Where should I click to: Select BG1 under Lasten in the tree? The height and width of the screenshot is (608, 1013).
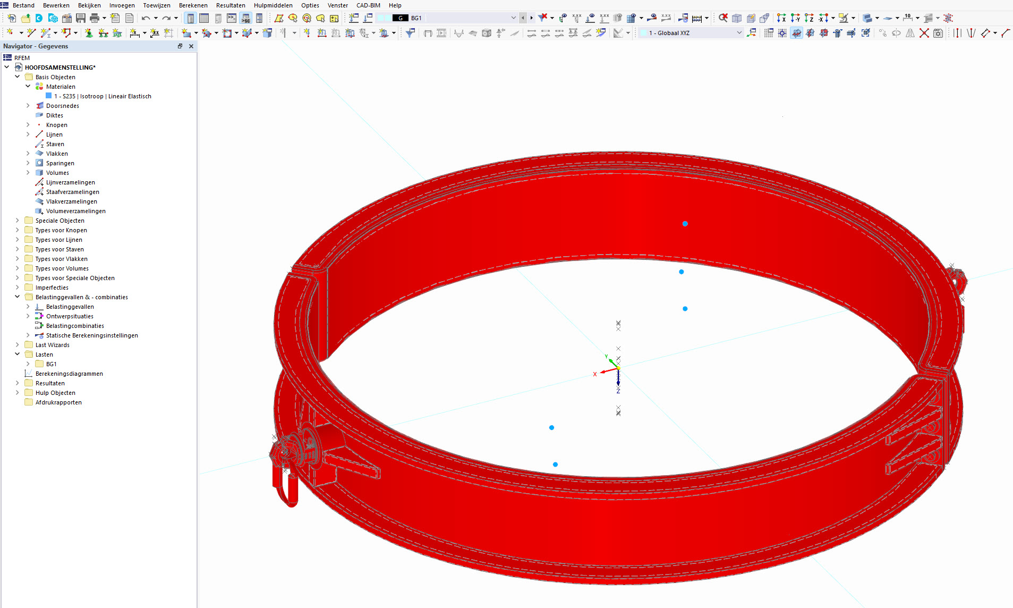click(51, 364)
